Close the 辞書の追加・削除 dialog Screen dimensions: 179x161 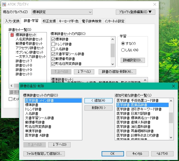pyautogui.click(x=173, y=86)
